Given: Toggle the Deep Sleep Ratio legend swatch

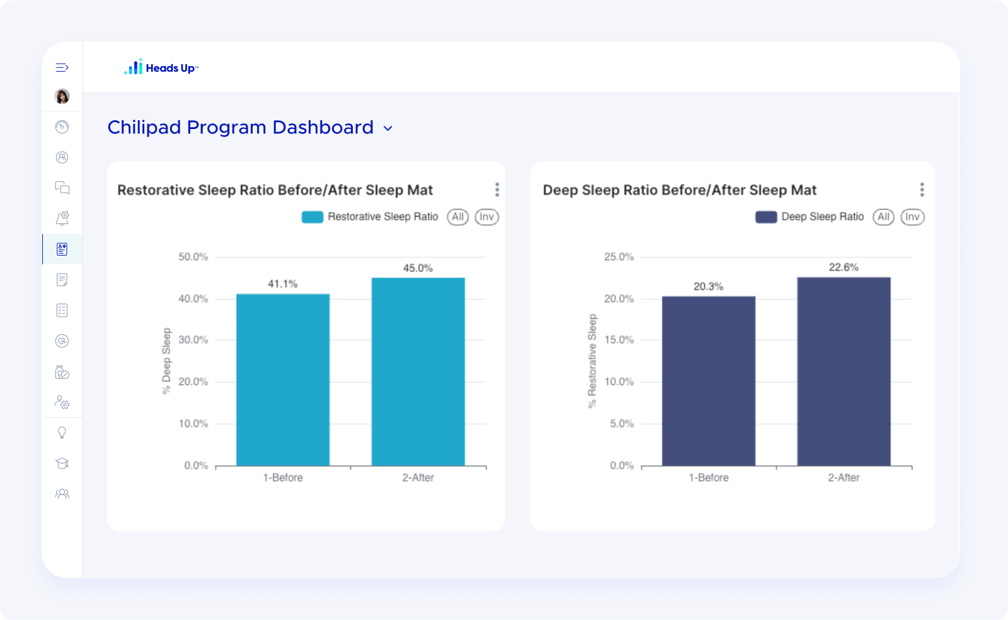Looking at the screenshot, I should click(x=766, y=217).
